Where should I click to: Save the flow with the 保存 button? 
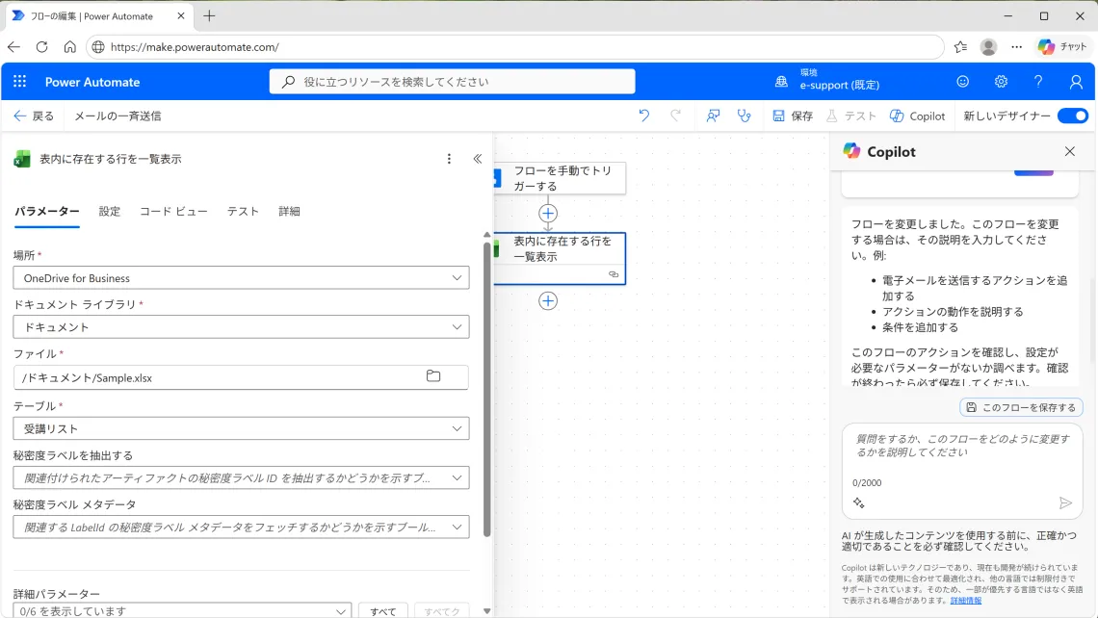pyautogui.click(x=792, y=116)
